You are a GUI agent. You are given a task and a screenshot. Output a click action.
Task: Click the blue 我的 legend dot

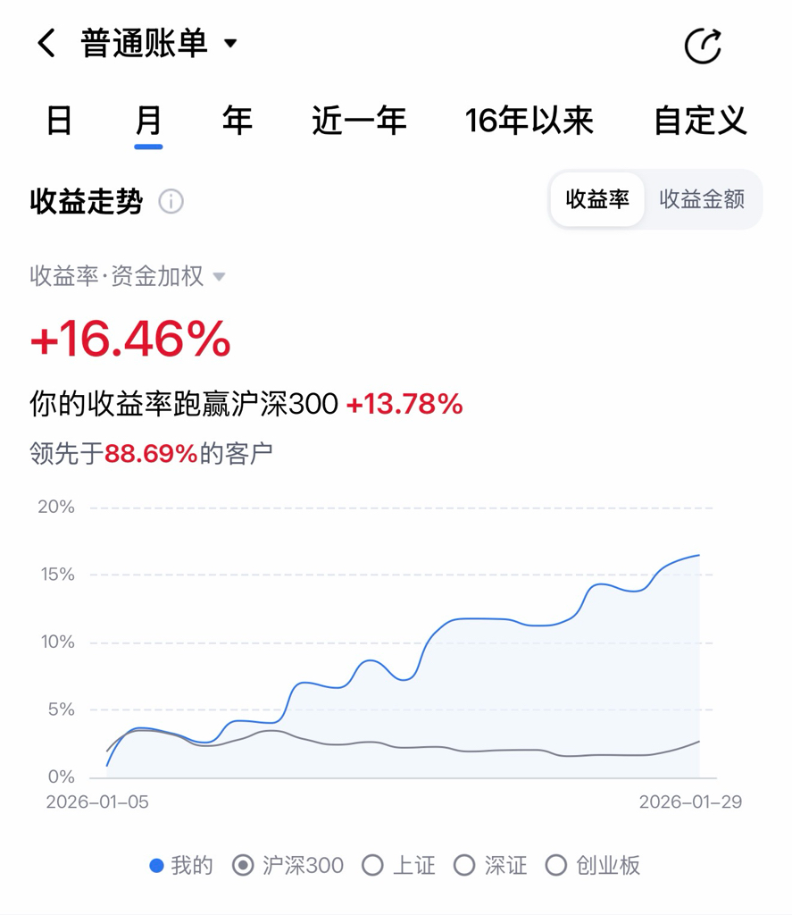(x=156, y=865)
